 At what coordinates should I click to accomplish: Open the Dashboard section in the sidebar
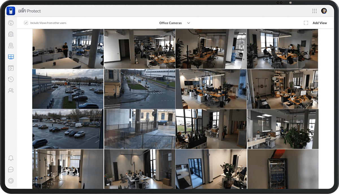(11, 23)
